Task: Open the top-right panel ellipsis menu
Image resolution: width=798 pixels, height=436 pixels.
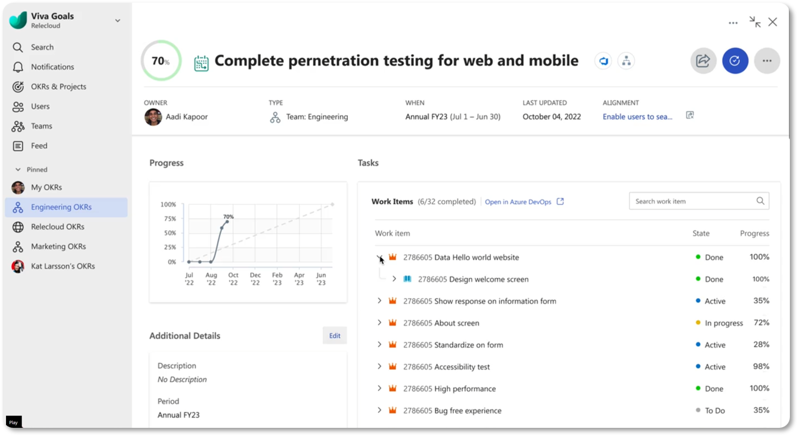Action: tap(733, 23)
